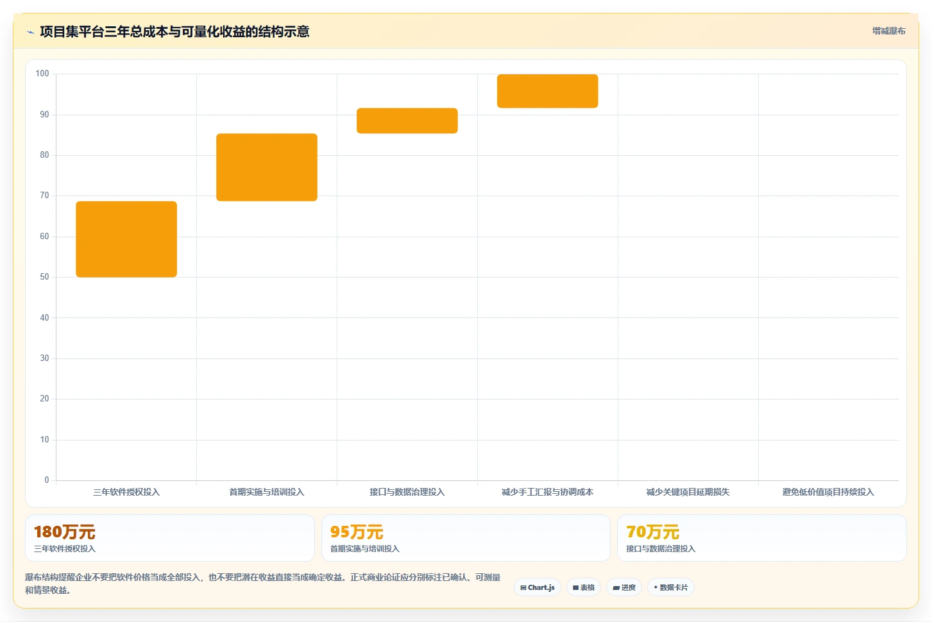
Task: Click the x-axis label 减少手工汇报与协调成本
Action: click(x=548, y=492)
